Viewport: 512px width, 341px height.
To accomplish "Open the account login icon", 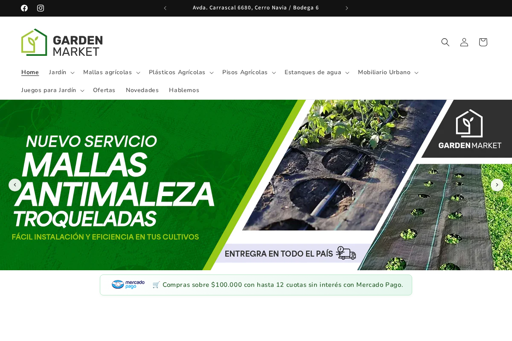I will point(464,42).
